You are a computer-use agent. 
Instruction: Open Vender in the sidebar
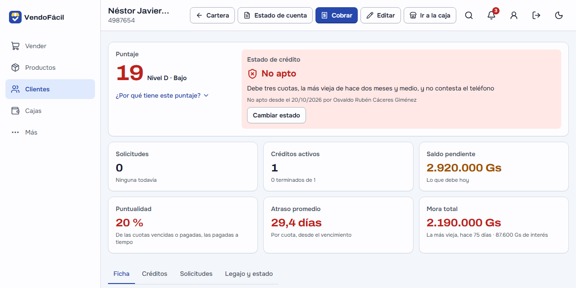tap(50, 46)
